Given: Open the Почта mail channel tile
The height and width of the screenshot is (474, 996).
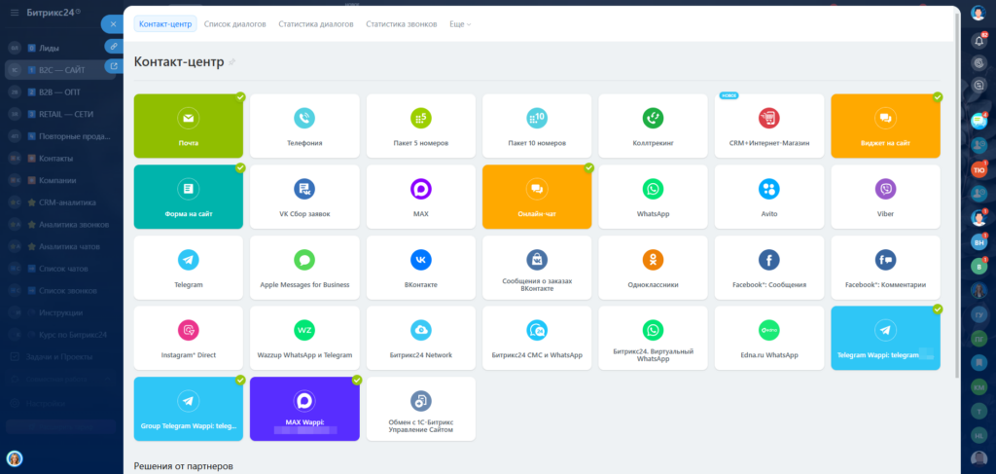Looking at the screenshot, I should (x=188, y=126).
